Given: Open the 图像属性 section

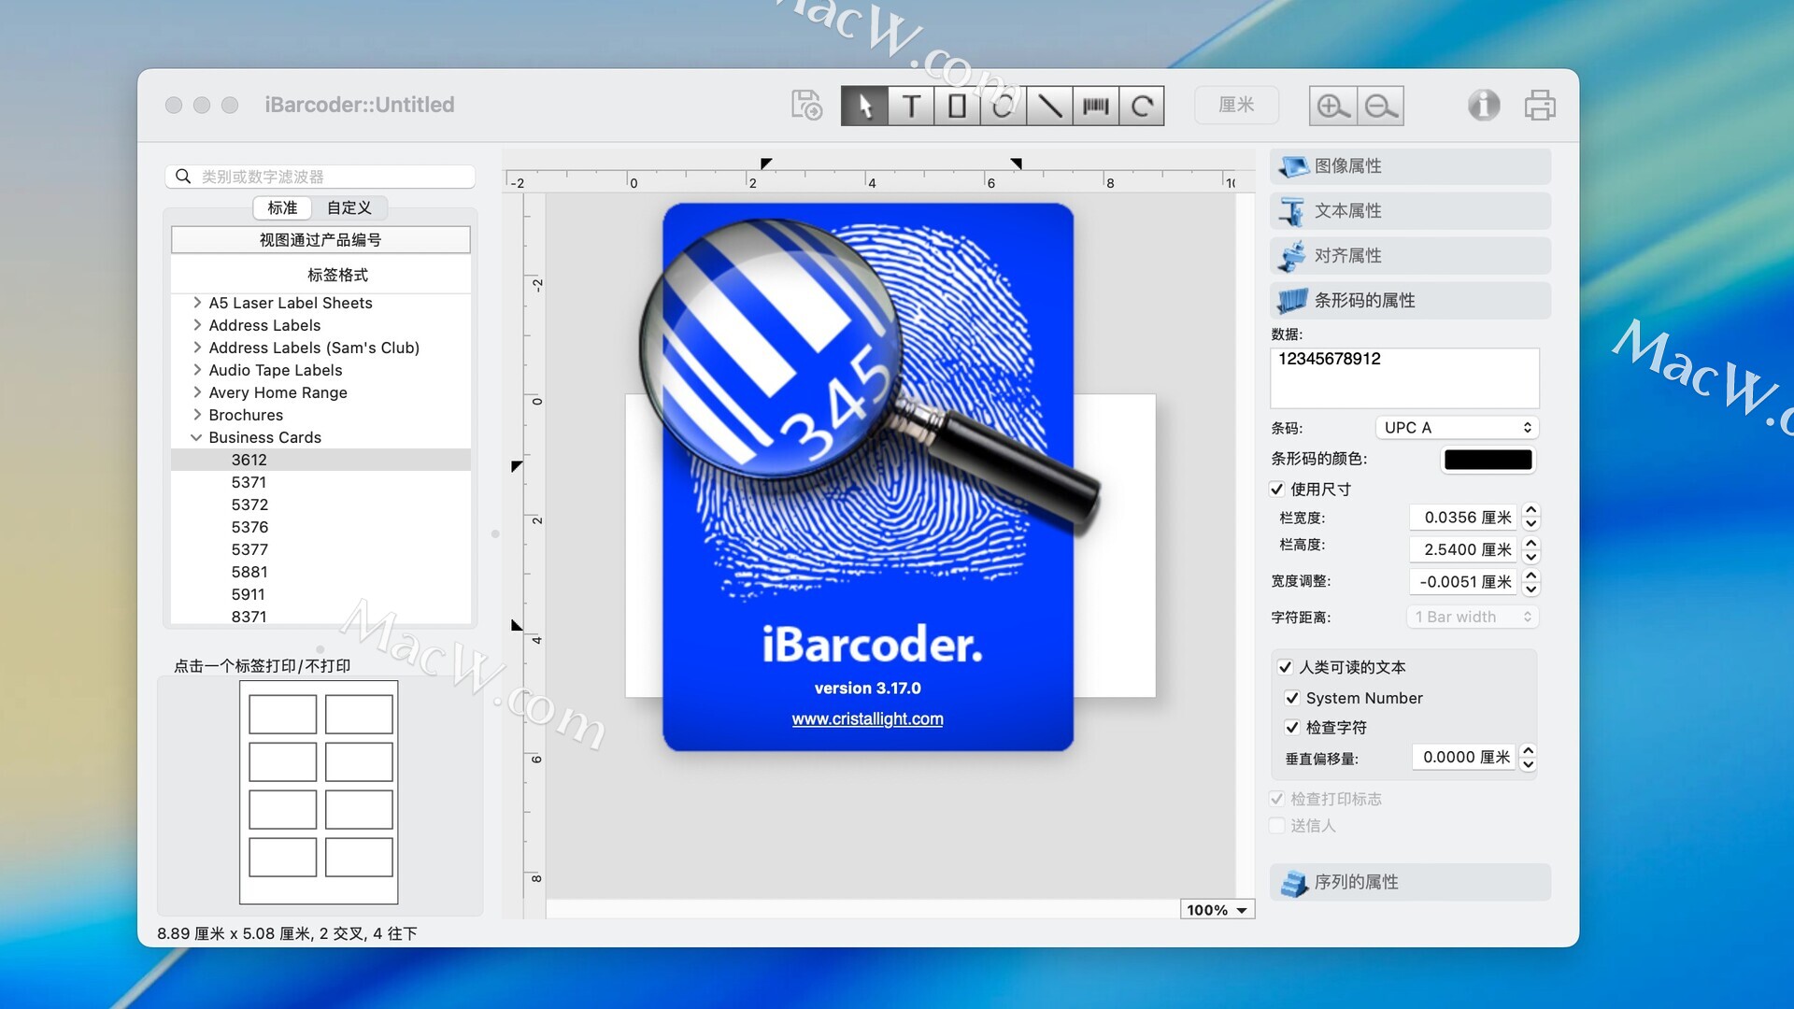Looking at the screenshot, I should click(1410, 166).
